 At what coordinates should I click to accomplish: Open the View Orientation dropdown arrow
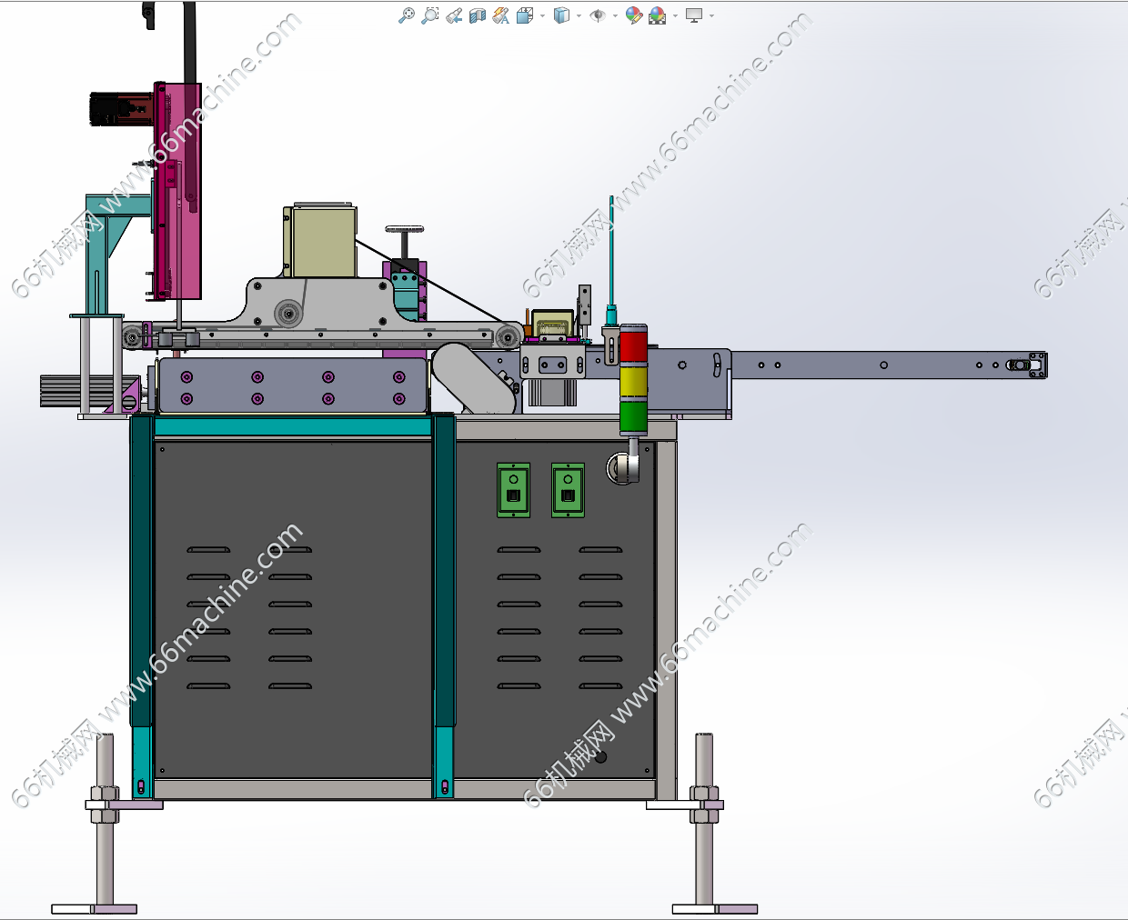coord(542,15)
